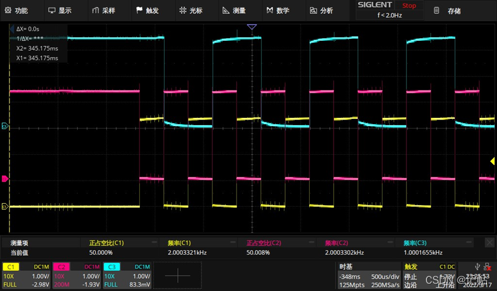Viewport: 497px width, 291px height.
Task: Remove 频率(C1) measurement with its minus icon
Action: coord(233,242)
